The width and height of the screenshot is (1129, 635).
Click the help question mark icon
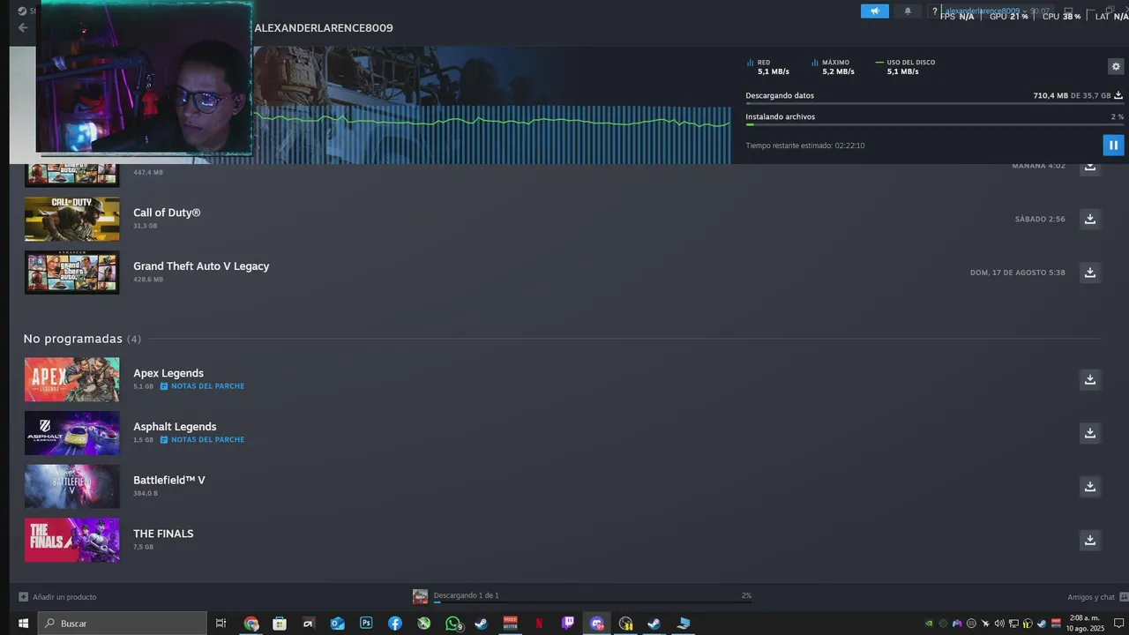click(x=934, y=11)
